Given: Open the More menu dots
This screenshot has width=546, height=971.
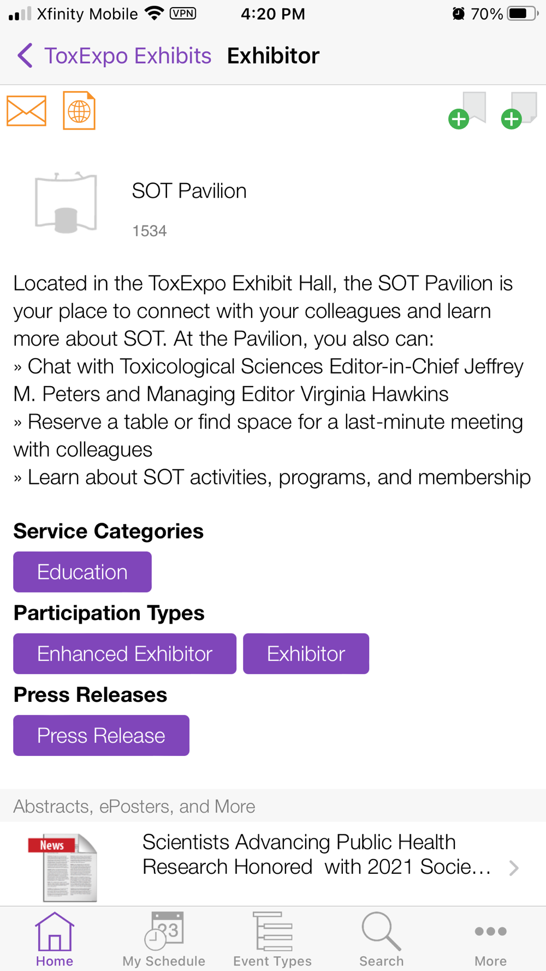Looking at the screenshot, I should click(x=490, y=939).
